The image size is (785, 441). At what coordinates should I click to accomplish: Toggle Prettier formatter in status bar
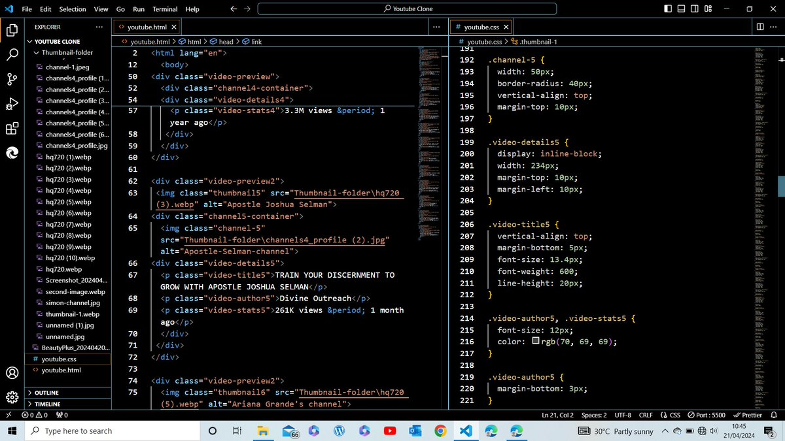pos(748,415)
